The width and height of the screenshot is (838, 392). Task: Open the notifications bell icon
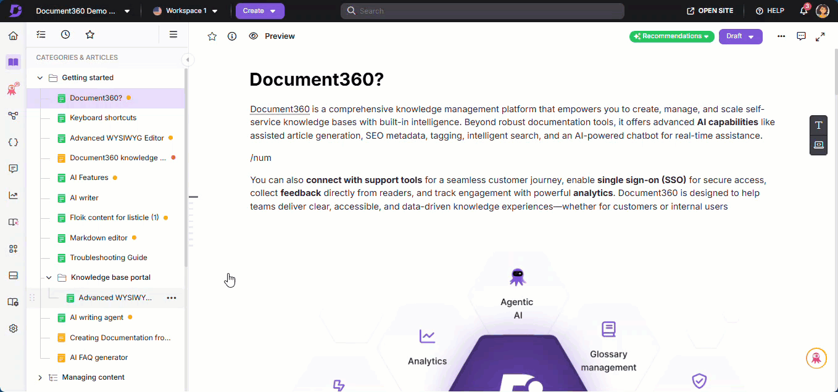(x=803, y=11)
